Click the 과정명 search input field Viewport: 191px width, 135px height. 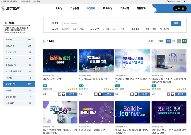(x=116, y=23)
